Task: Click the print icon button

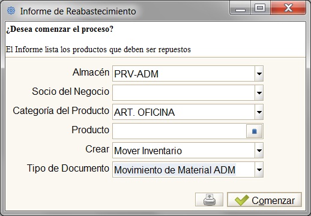Action: [209, 200]
